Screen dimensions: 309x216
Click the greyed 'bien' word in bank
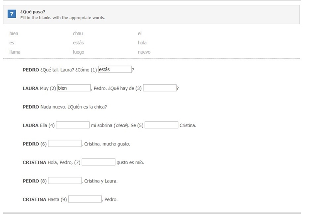click(x=14, y=34)
